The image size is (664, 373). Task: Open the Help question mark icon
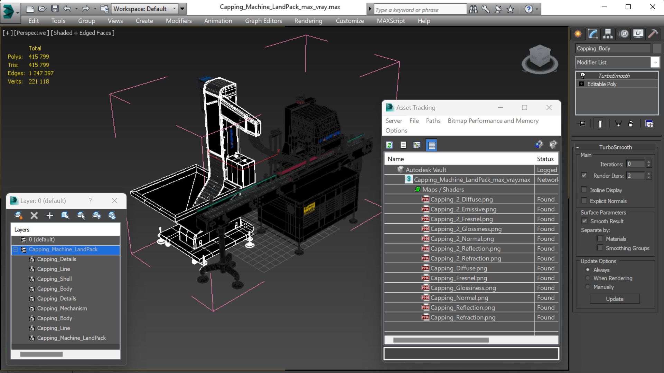click(529, 9)
